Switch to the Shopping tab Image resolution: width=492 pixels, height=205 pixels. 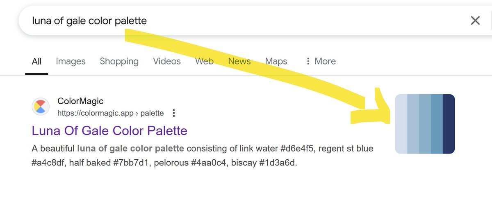click(x=119, y=61)
